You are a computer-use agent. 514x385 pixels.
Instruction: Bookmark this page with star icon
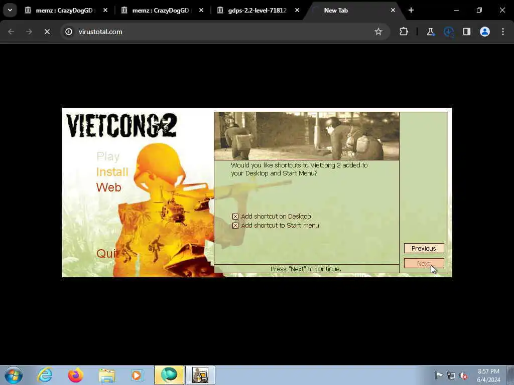coord(378,32)
